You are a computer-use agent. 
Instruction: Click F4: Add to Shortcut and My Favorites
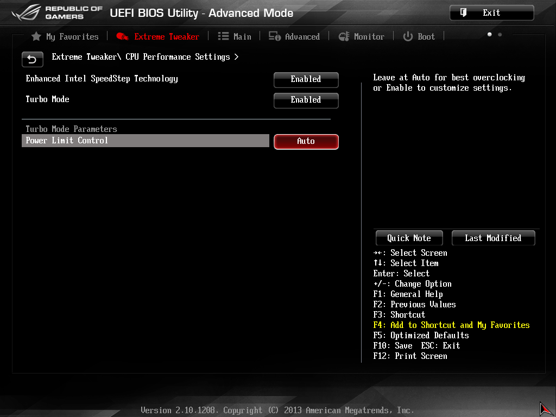click(451, 325)
